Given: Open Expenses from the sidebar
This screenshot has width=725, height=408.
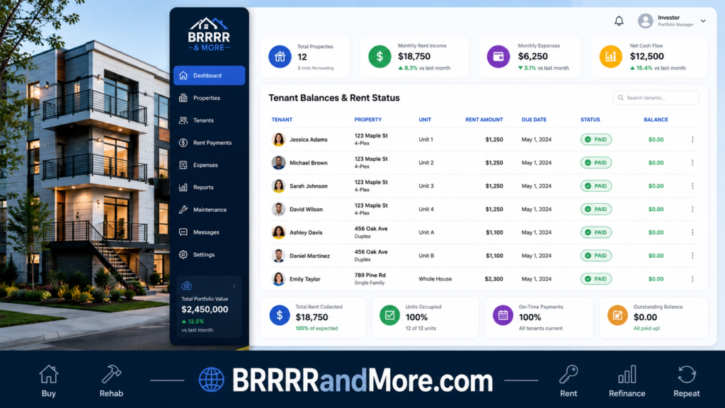Looking at the screenshot, I should 209,165.
